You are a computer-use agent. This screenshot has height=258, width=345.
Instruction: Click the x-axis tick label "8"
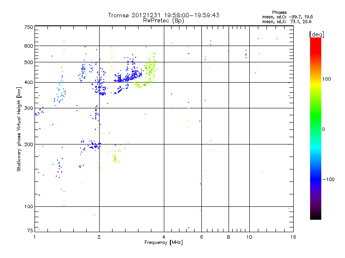(229, 237)
